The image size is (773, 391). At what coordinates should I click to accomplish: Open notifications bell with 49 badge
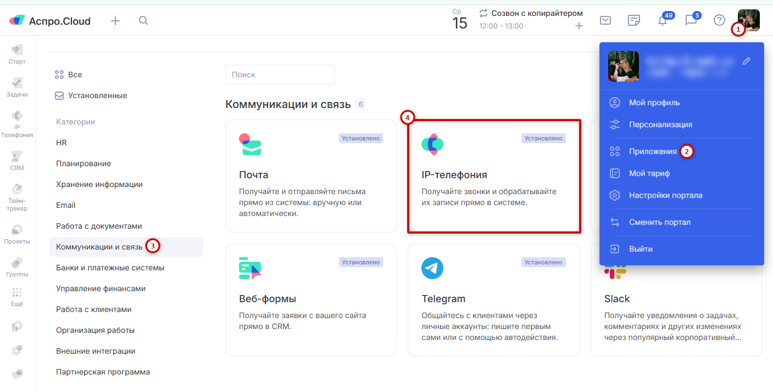663,21
